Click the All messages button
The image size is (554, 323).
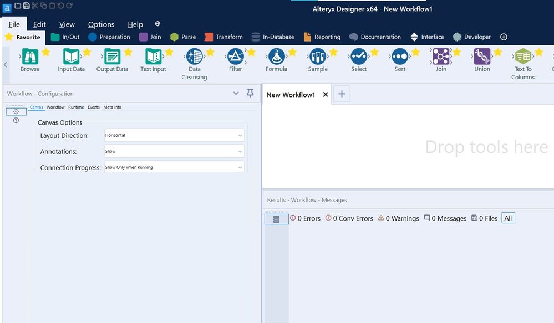click(x=508, y=218)
